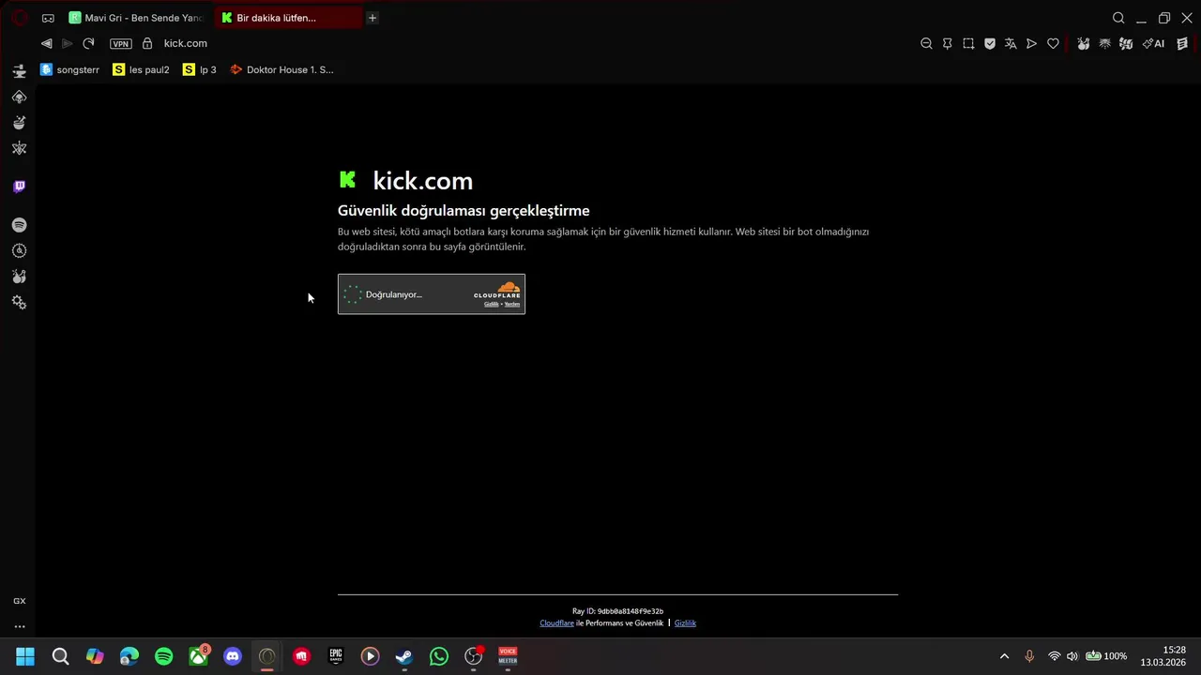Click the Ray ID text

point(617,611)
